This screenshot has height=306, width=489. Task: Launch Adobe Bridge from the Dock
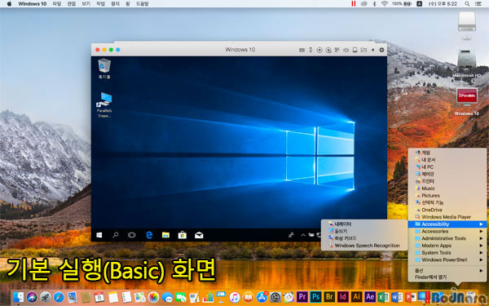(329, 297)
